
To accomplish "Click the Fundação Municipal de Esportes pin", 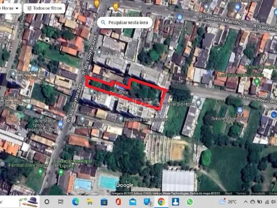I will (61, 172).
